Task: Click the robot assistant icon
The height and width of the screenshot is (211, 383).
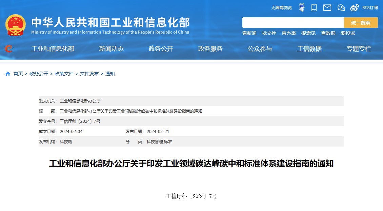Action: click(301, 7)
